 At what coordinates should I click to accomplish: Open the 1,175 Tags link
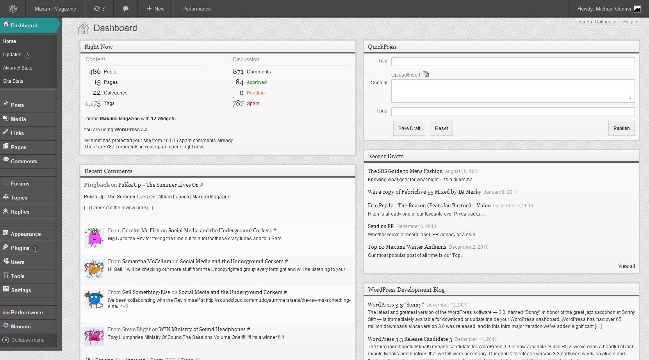(x=100, y=103)
